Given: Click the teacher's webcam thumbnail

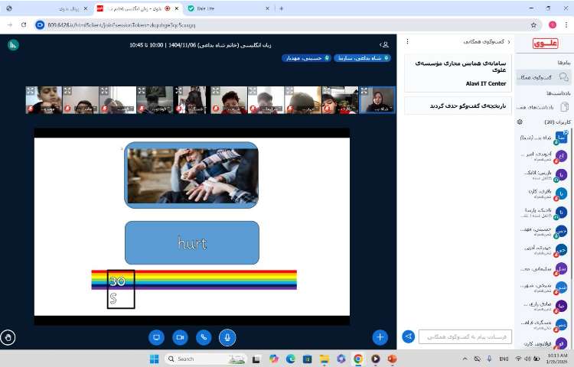Looking at the screenshot, I should click(x=377, y=99).
